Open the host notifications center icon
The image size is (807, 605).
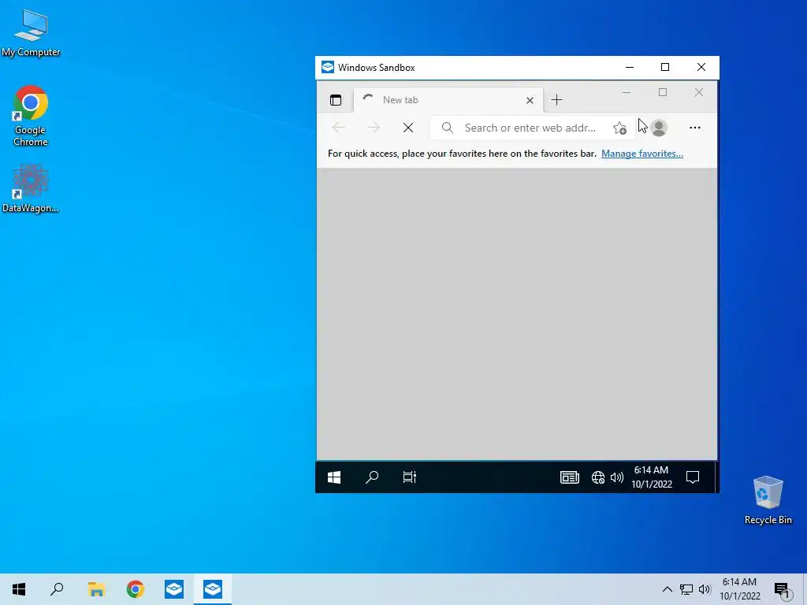point(782,590)
